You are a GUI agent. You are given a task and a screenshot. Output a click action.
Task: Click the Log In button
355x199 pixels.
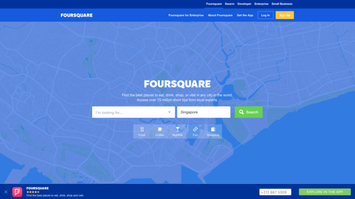coord(265,15)
